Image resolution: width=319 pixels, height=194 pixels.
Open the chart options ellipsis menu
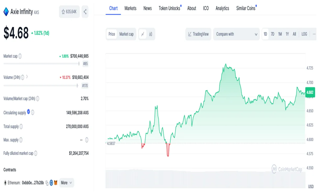tap(314, 34)
